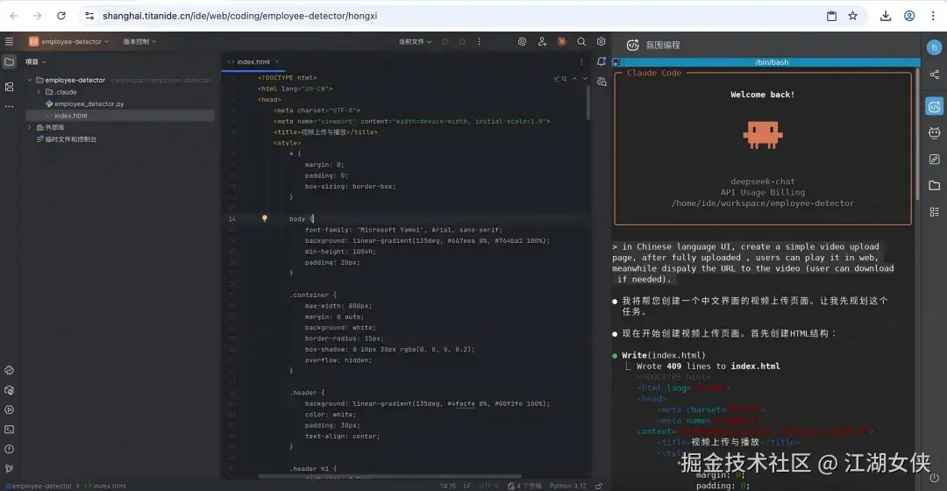The width and height of the screenshot is (947, 491).
Task: Open the Terminal tool window
Action: point(9,430)
